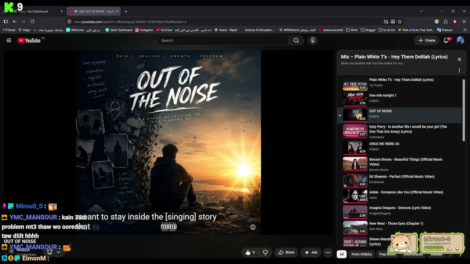Click the Mix – Plain White T's heading
This screenshot has width=470, height=264.
394,57
